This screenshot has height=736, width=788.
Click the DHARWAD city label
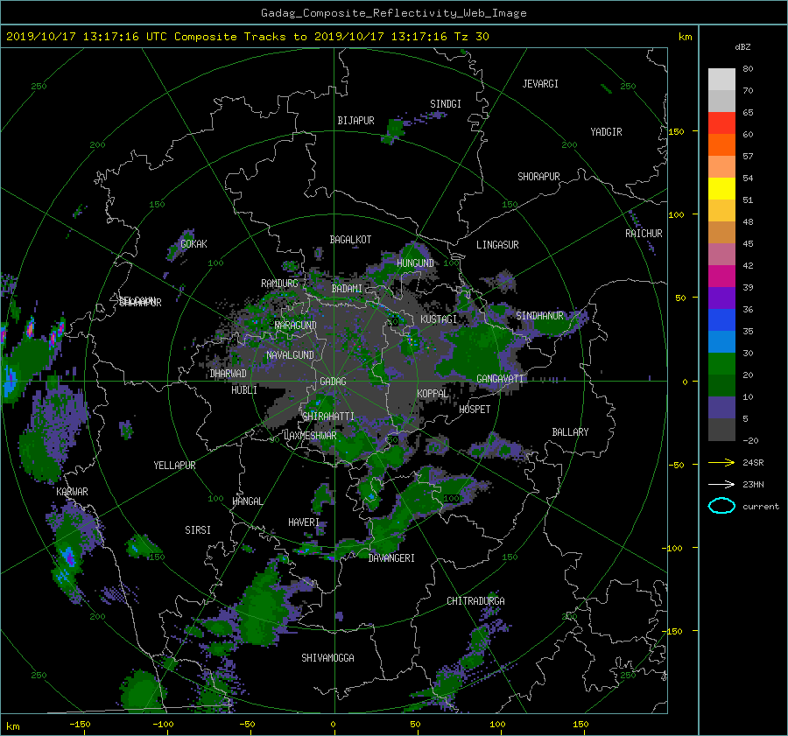(x=229, y=374)
